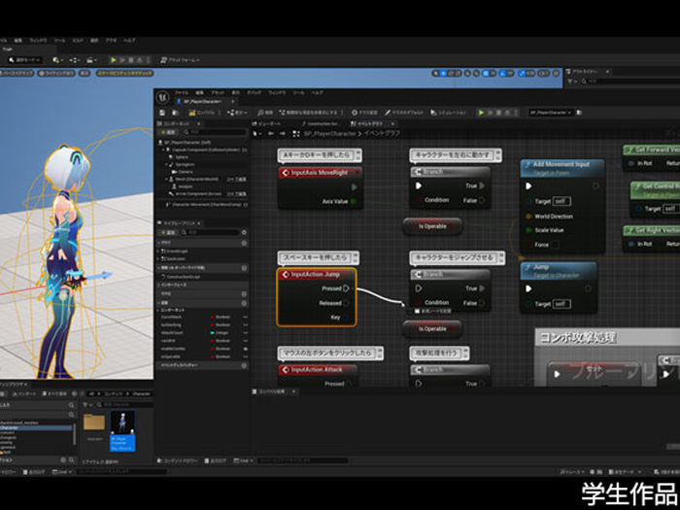Open the Diff dropdown in the Blueprint toolbar
680x510 pixels.
point(238,113)
